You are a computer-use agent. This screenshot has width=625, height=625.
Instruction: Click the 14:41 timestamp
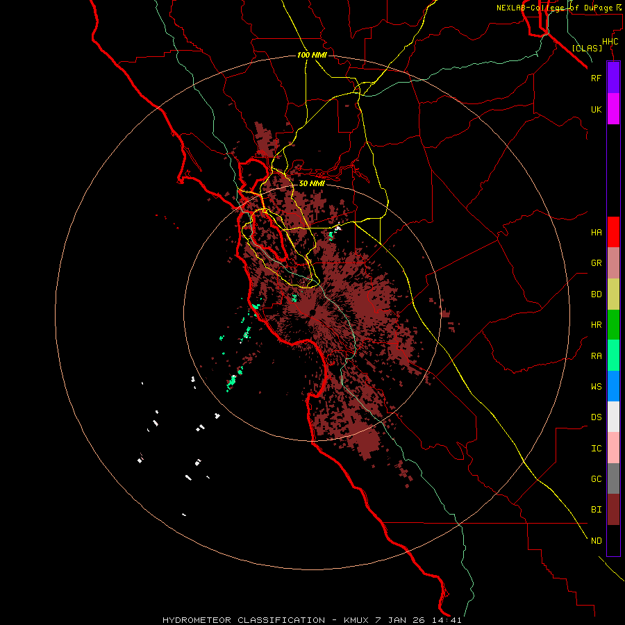[447, 620]
